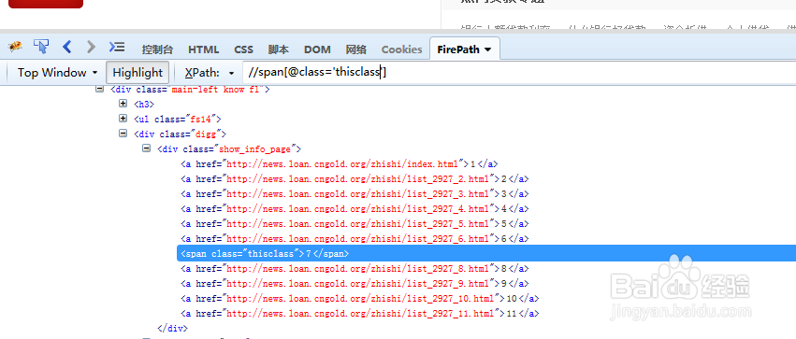
Task: Switch to the DOM tab
Action: click(317, 49)
